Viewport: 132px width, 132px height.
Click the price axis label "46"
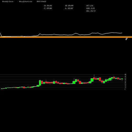(x=125, y=77)
